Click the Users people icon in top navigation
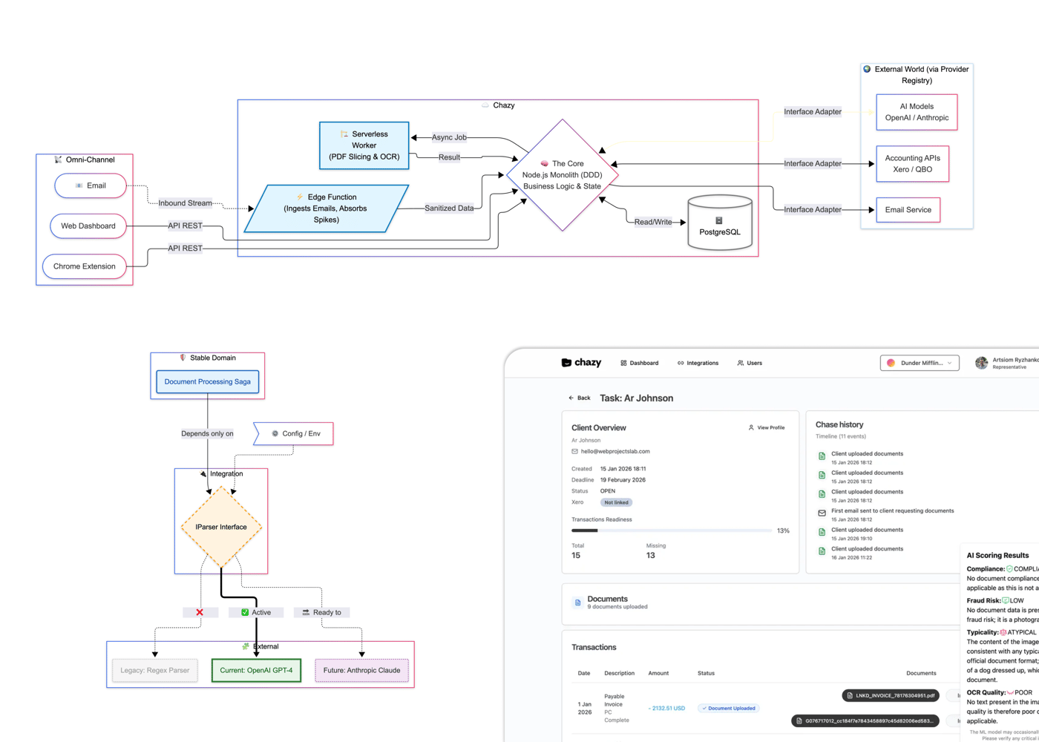 (740, 363)
